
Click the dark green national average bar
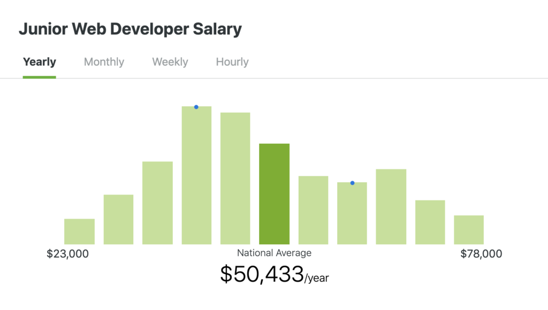point(274,193)
